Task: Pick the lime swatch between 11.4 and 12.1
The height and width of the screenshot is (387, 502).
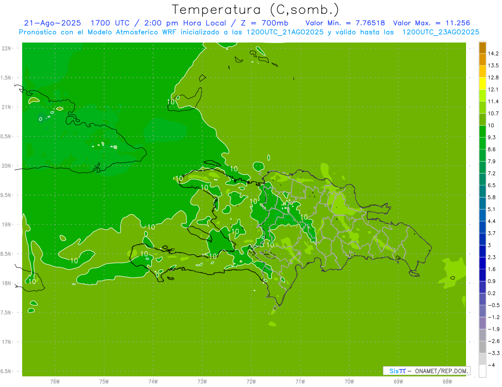Action: tap(482, 95)
